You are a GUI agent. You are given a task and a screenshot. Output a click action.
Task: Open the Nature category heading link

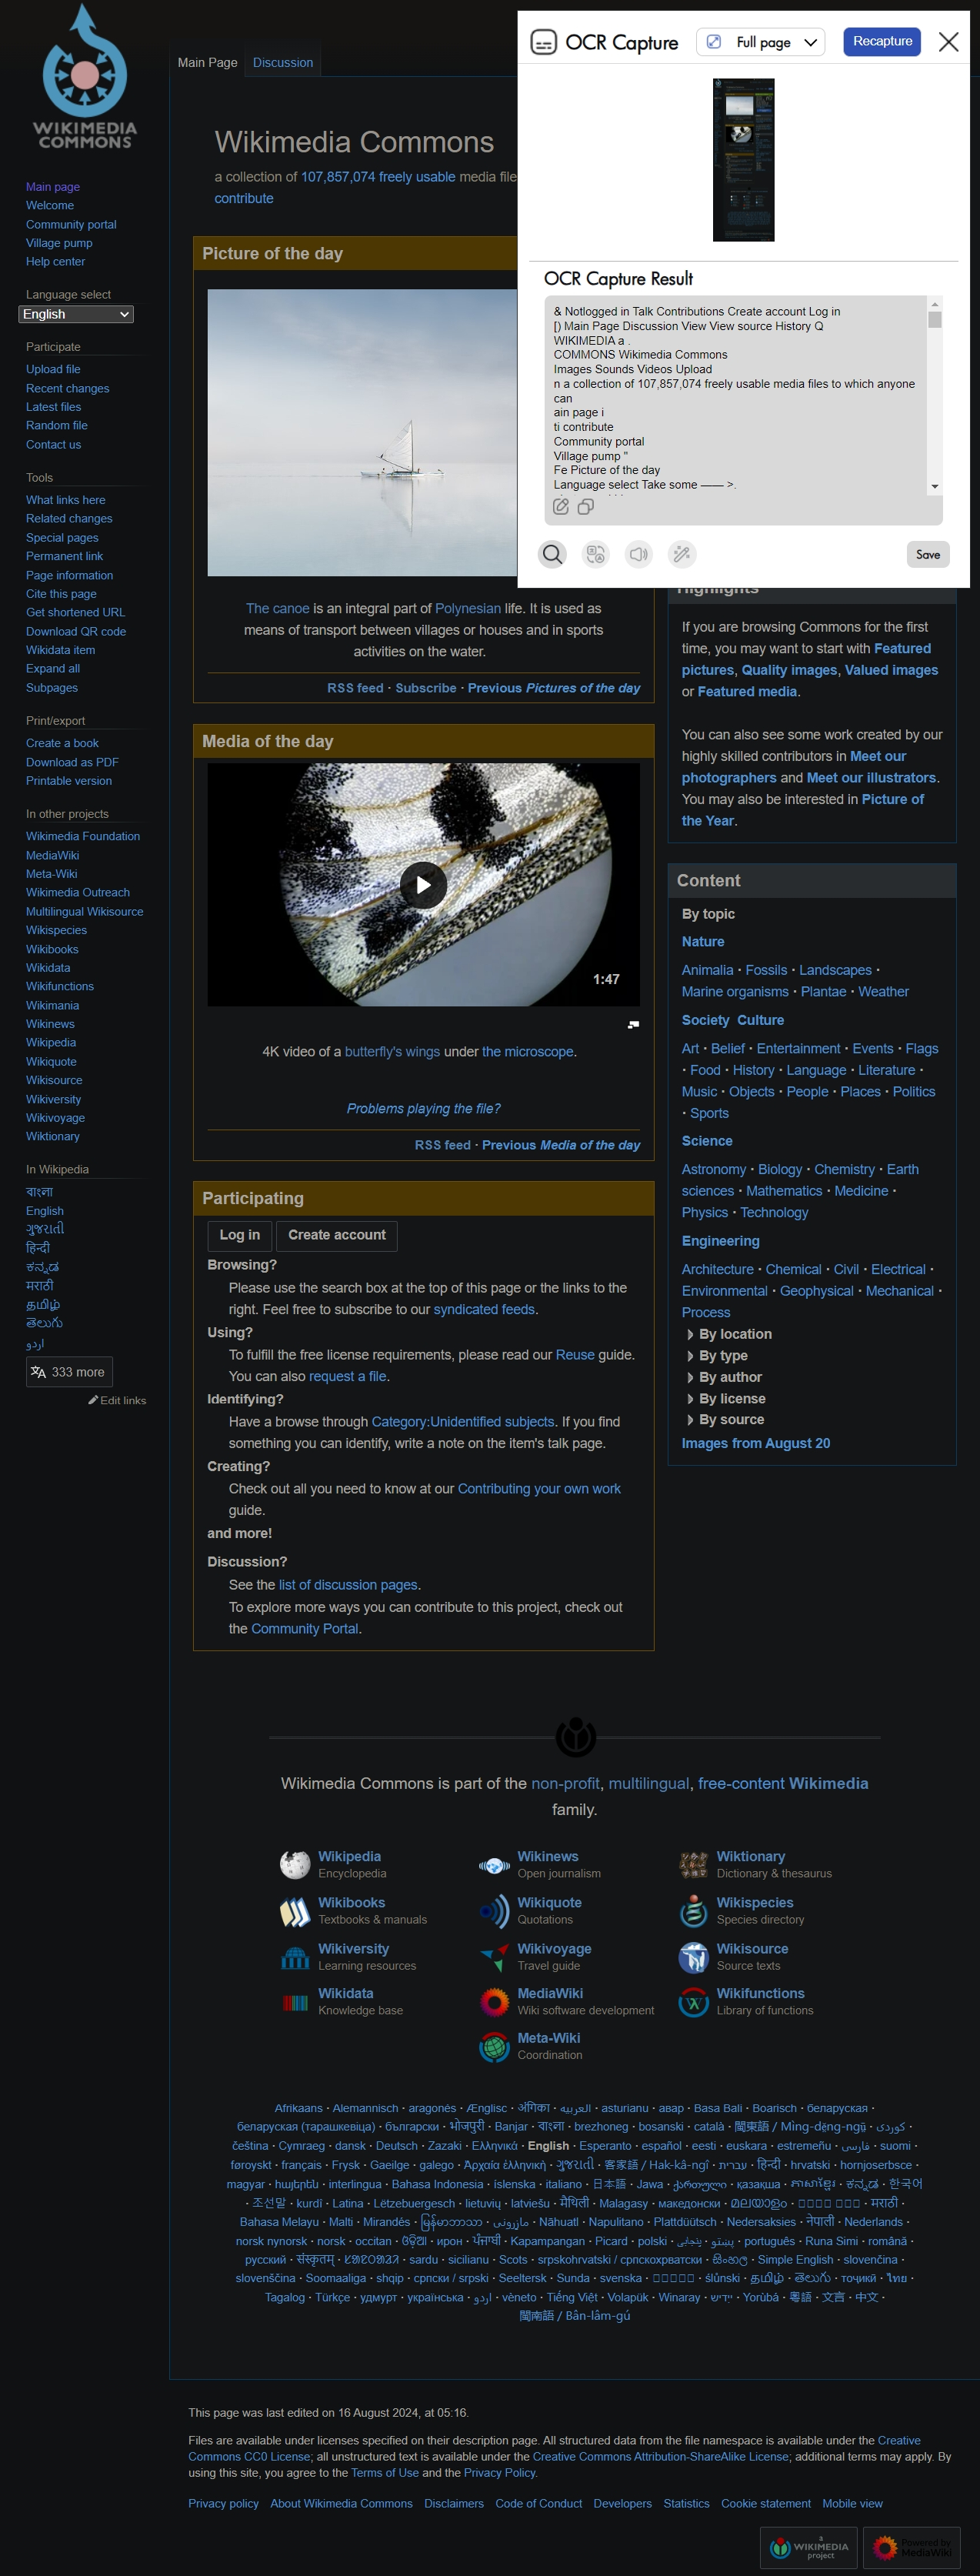click(x=703, y=941)
